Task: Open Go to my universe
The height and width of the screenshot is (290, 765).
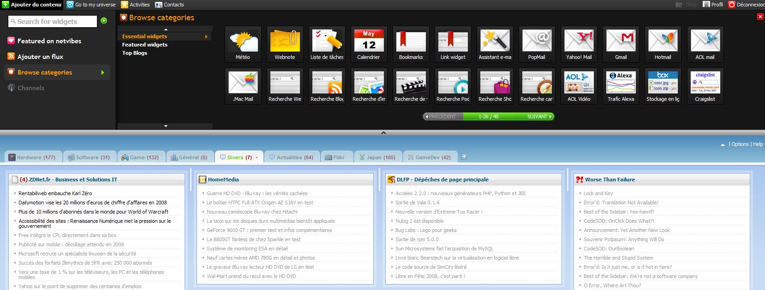Action: click(91, 5)
